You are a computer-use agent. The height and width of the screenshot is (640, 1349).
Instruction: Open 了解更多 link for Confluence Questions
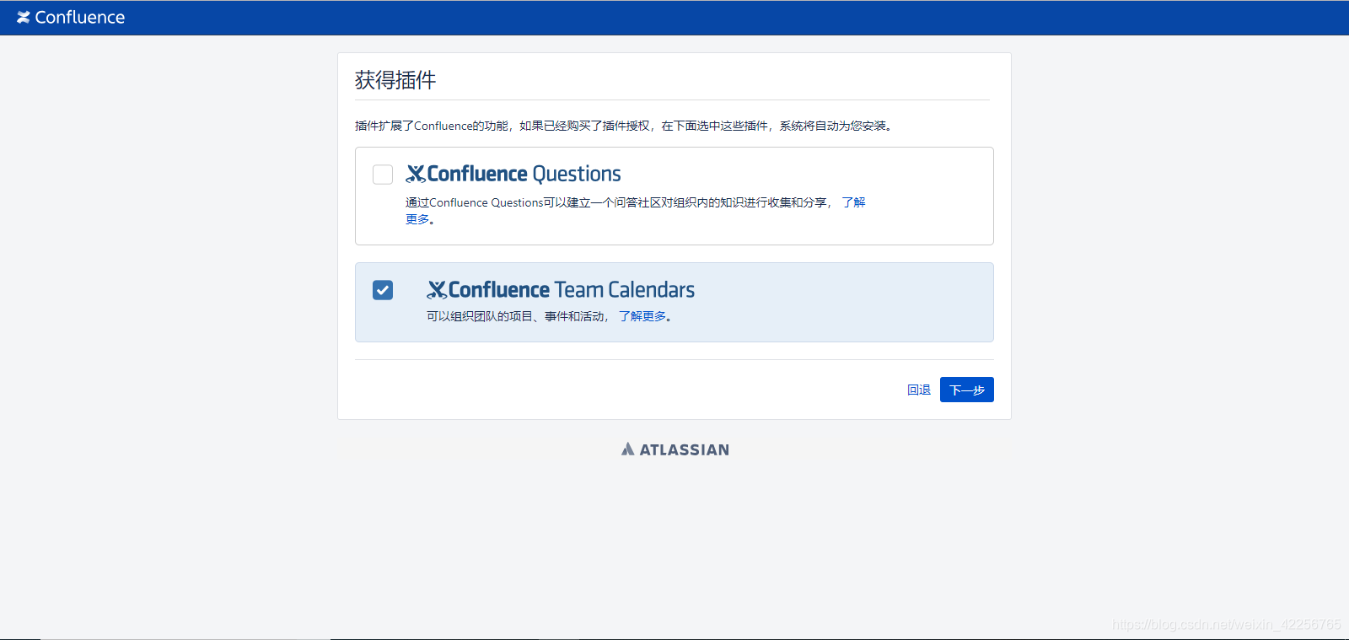(x=853, y=202)
